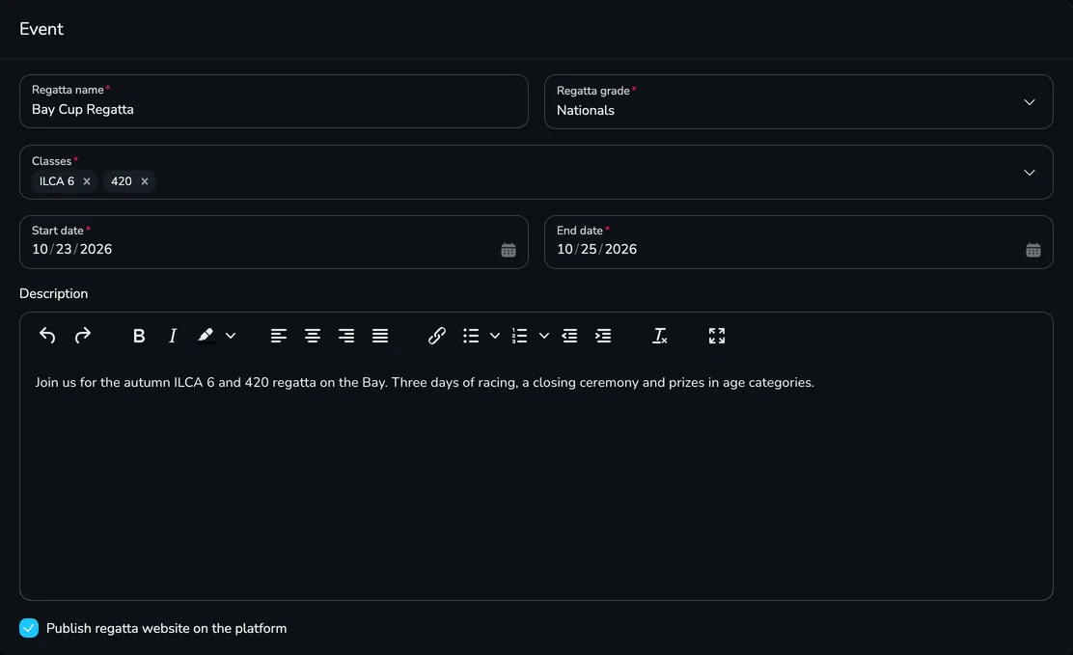The height and width of the screenshot is (655, 1073).
Task: Uncheck Publish regatta website on the platform
Action: (x=29, y=628)
